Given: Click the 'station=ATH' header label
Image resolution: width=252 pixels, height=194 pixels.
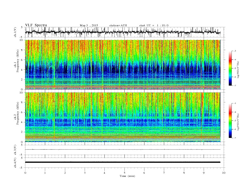Looking at the screenshot, I should pos(118,25).
